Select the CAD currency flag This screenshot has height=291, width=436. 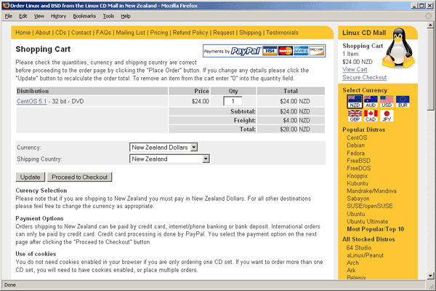click(371, 116)
